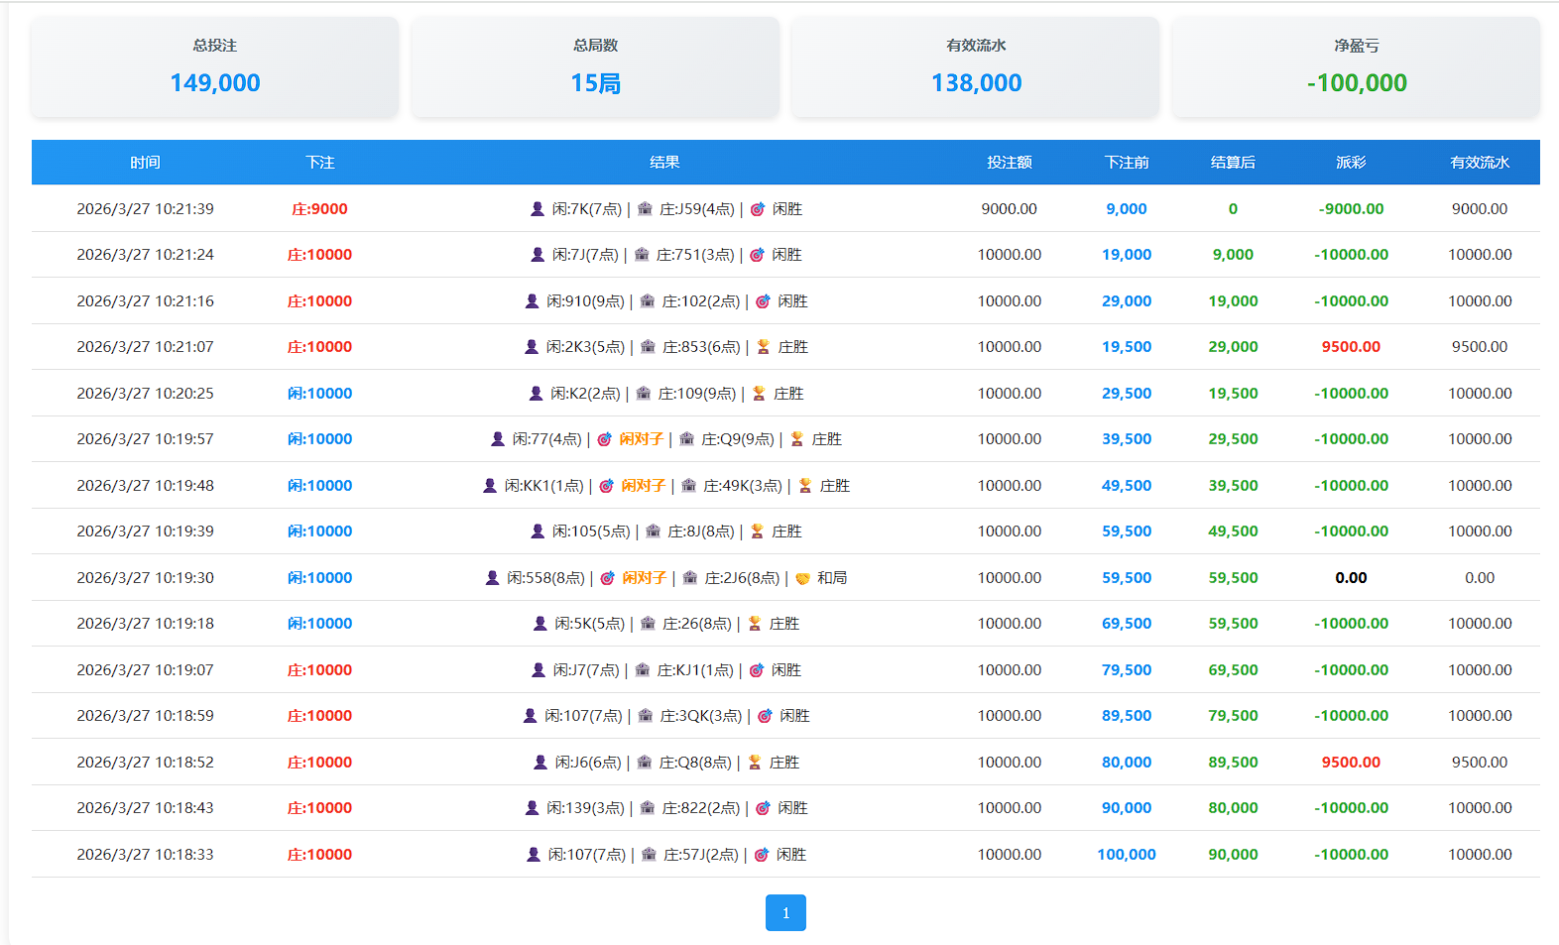Click the orange 闲对子 label at 10:19:30
Image resolution: width=1559 pixels, height=945 pixels.
[644, 578]
